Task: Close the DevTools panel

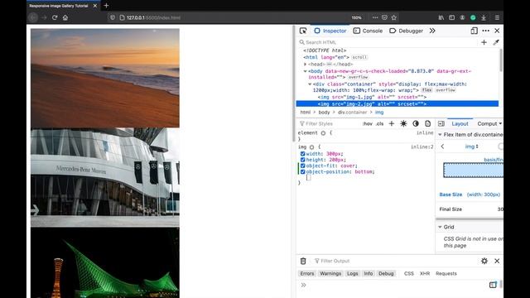Action: point(497,31)
